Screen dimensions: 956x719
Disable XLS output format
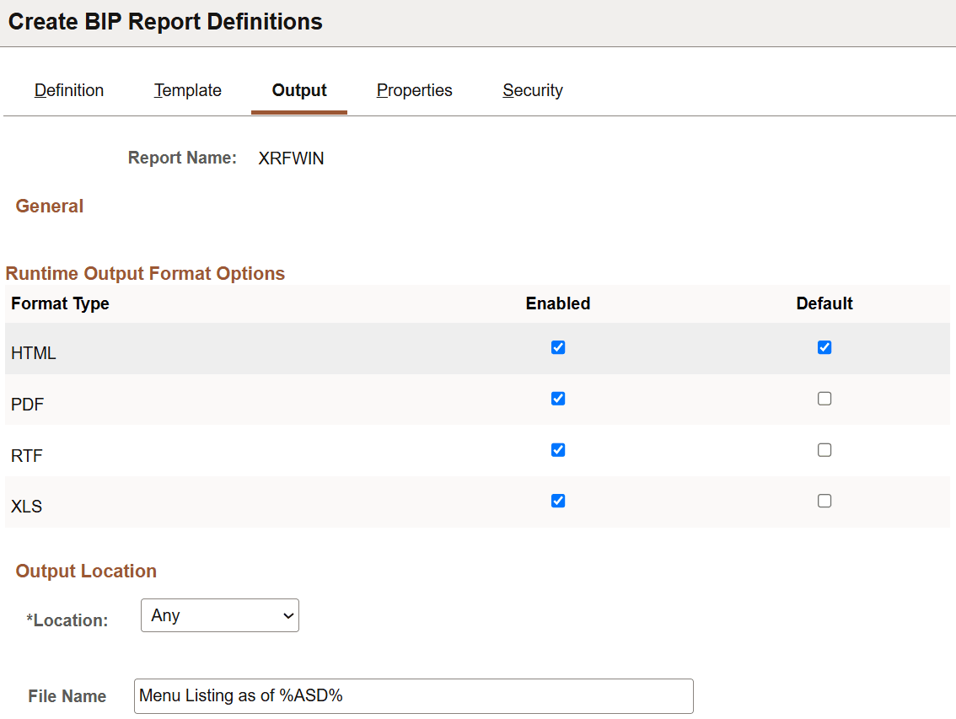[557, 501]
